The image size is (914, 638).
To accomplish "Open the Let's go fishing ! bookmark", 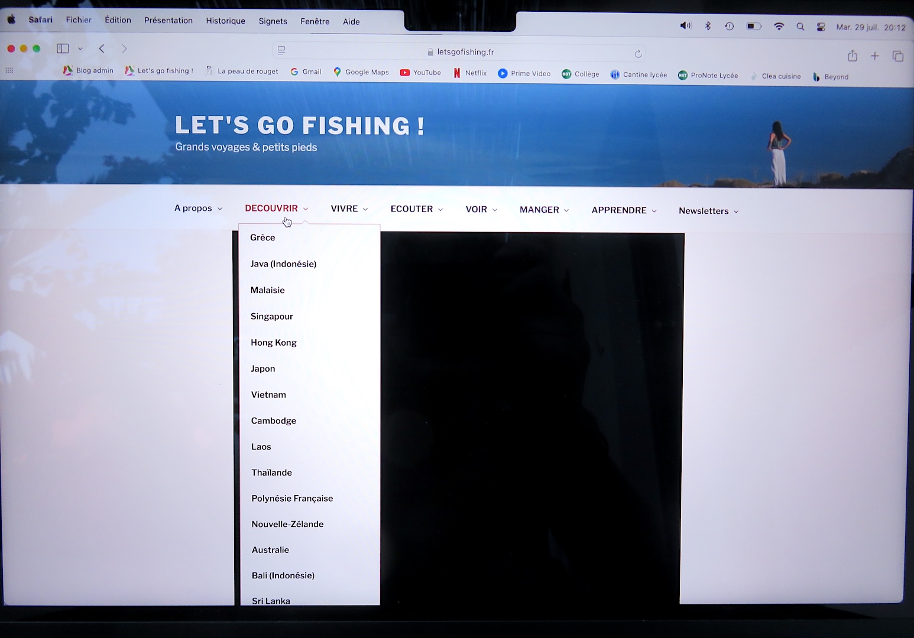I will (x=159, y=70).
